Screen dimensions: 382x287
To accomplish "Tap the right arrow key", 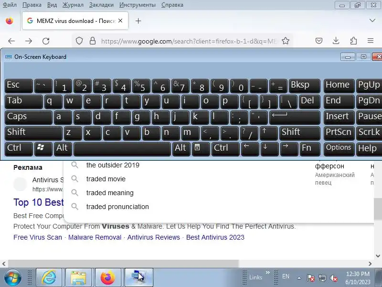I will coord(289,149).
